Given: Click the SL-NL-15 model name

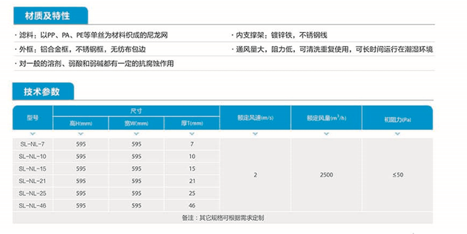Looking at the screenshot, I should pos(32,168).
